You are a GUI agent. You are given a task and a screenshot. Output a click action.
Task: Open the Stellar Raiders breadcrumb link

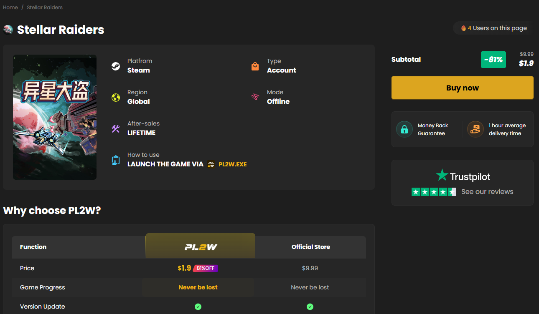point(45,8)
